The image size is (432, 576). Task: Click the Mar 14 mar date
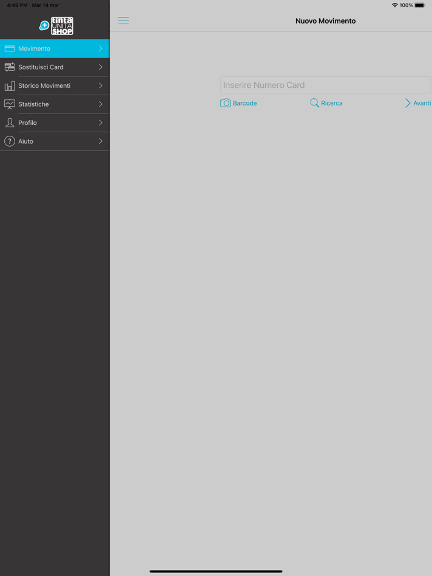[x=46, y=5]
